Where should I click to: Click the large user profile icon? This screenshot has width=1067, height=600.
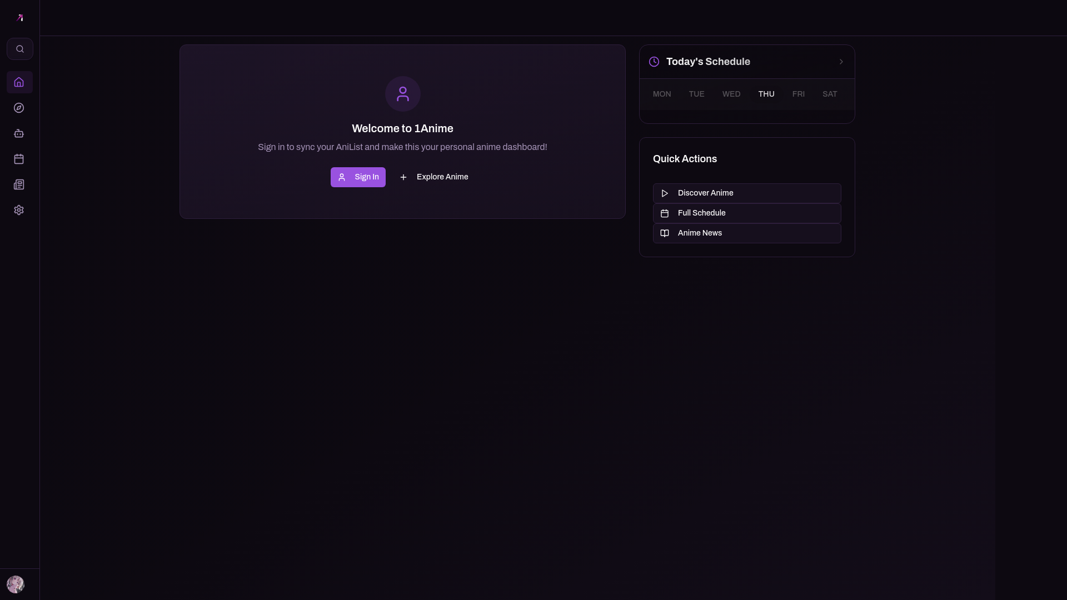tap(403, 94)
